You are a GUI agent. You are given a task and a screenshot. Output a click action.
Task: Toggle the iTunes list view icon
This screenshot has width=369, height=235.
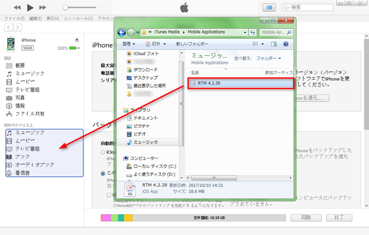tap(269, 7)
